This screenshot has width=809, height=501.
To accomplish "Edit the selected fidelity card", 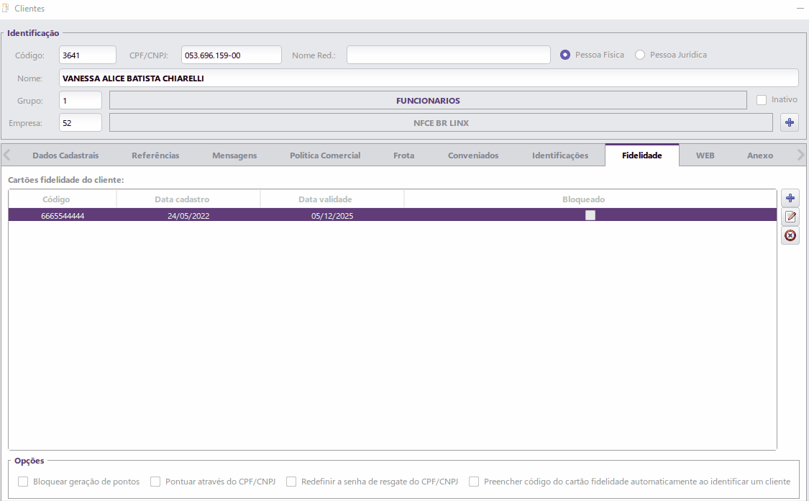I will click(790, 217).
